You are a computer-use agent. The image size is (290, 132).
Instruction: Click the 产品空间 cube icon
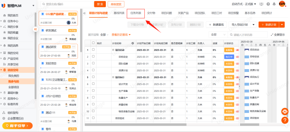coord(5,59)
